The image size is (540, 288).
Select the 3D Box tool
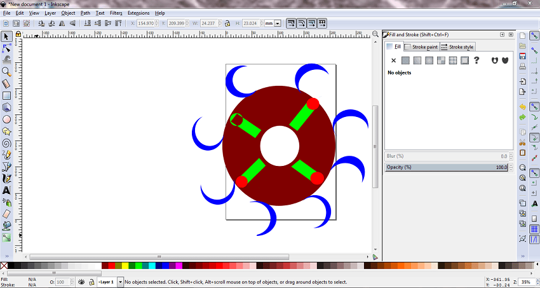6,107
